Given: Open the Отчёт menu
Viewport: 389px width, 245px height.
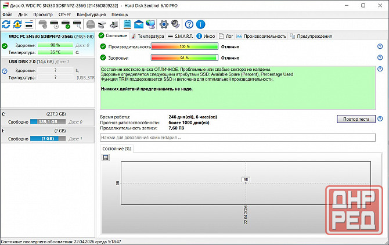Looking at the screenshot, I should (64, 13).
